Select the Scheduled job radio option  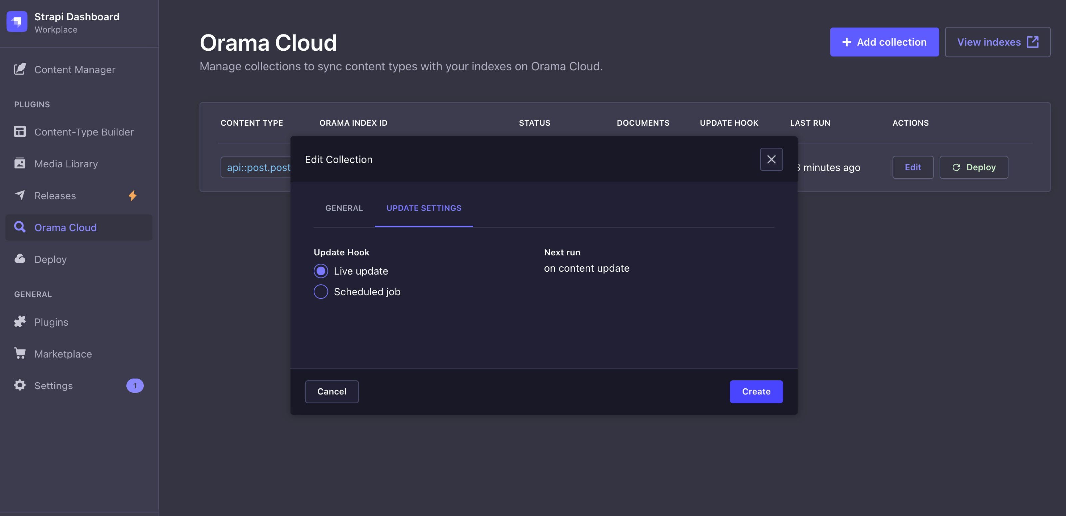(x=321, y=292)
